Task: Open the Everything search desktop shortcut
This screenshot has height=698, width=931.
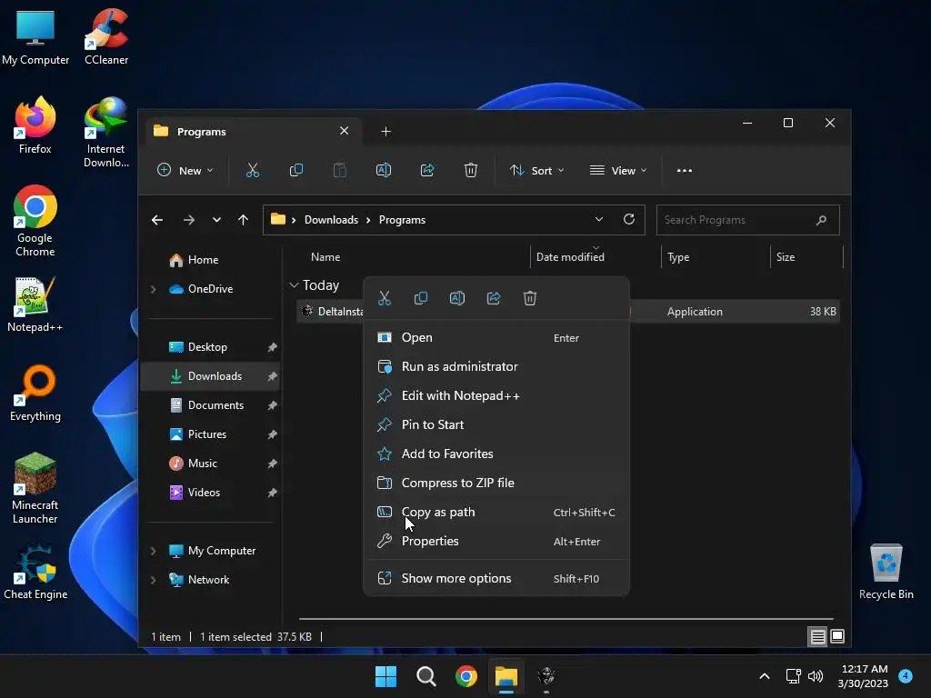Action: pos(35,393)
